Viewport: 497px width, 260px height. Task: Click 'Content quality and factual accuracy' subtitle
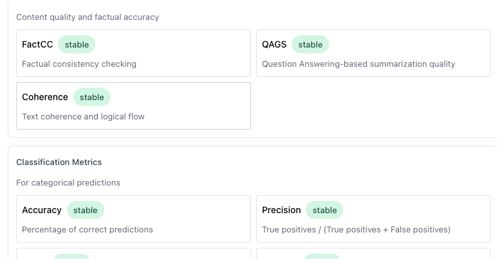[88, 17]
